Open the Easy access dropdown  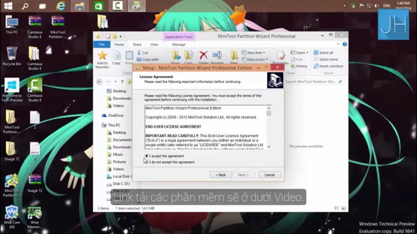pos(255,59)
